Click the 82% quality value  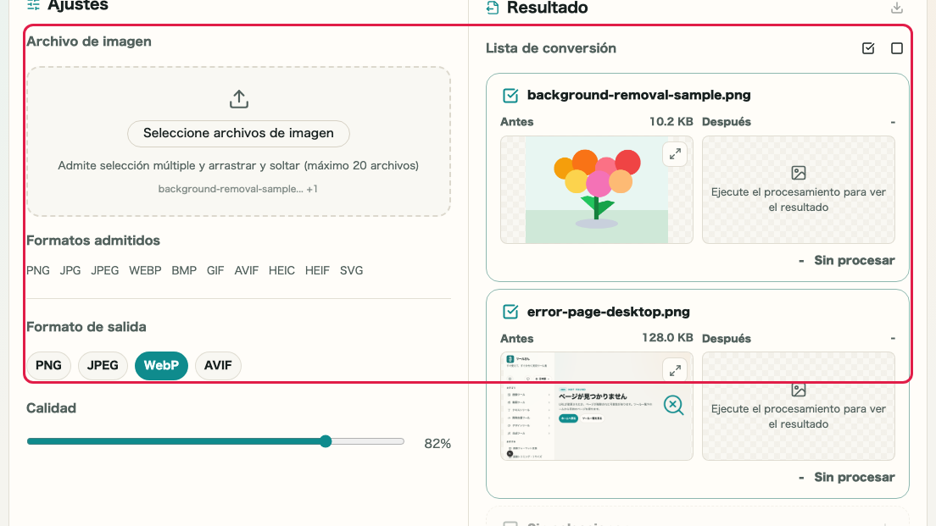437,444
